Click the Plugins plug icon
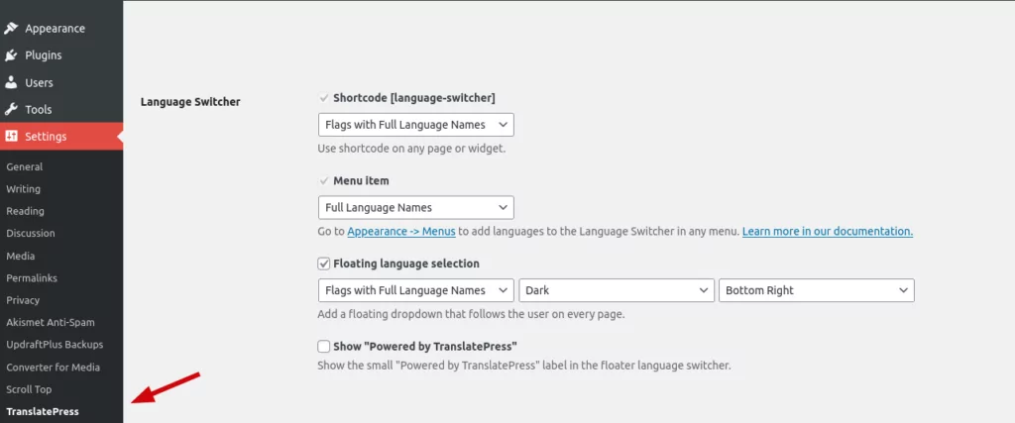 point(11,55)
